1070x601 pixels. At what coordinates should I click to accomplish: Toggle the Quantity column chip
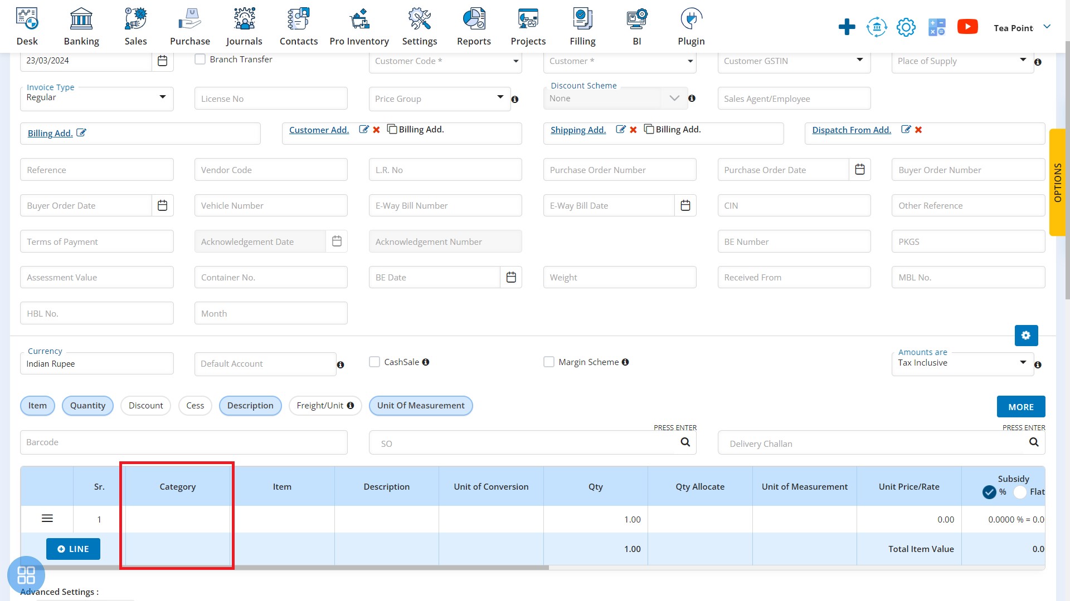point(87,406)
